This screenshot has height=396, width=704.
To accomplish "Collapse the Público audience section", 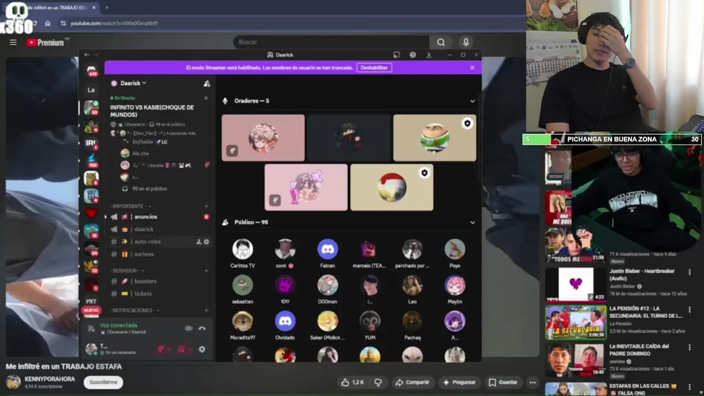I will [x=472, y=222].
